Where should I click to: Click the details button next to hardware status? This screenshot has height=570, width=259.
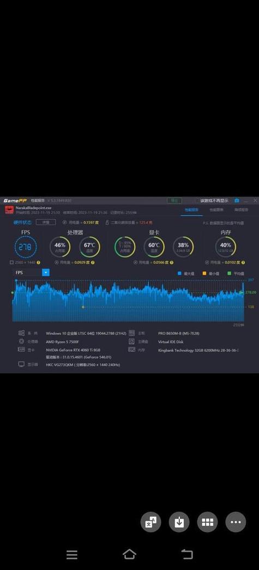pos(46,222)
